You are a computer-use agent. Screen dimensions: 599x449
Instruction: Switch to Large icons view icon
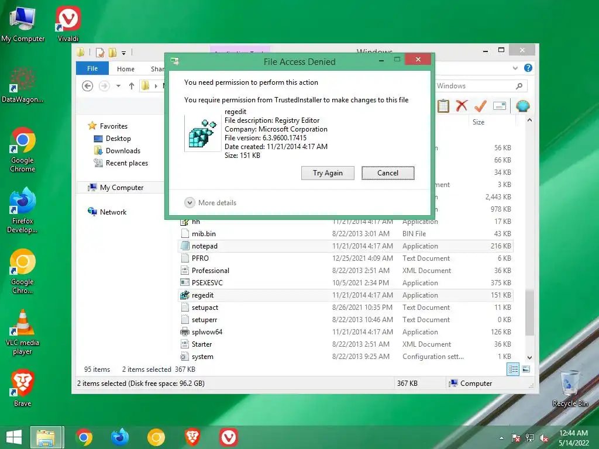(x=526, y=369)
